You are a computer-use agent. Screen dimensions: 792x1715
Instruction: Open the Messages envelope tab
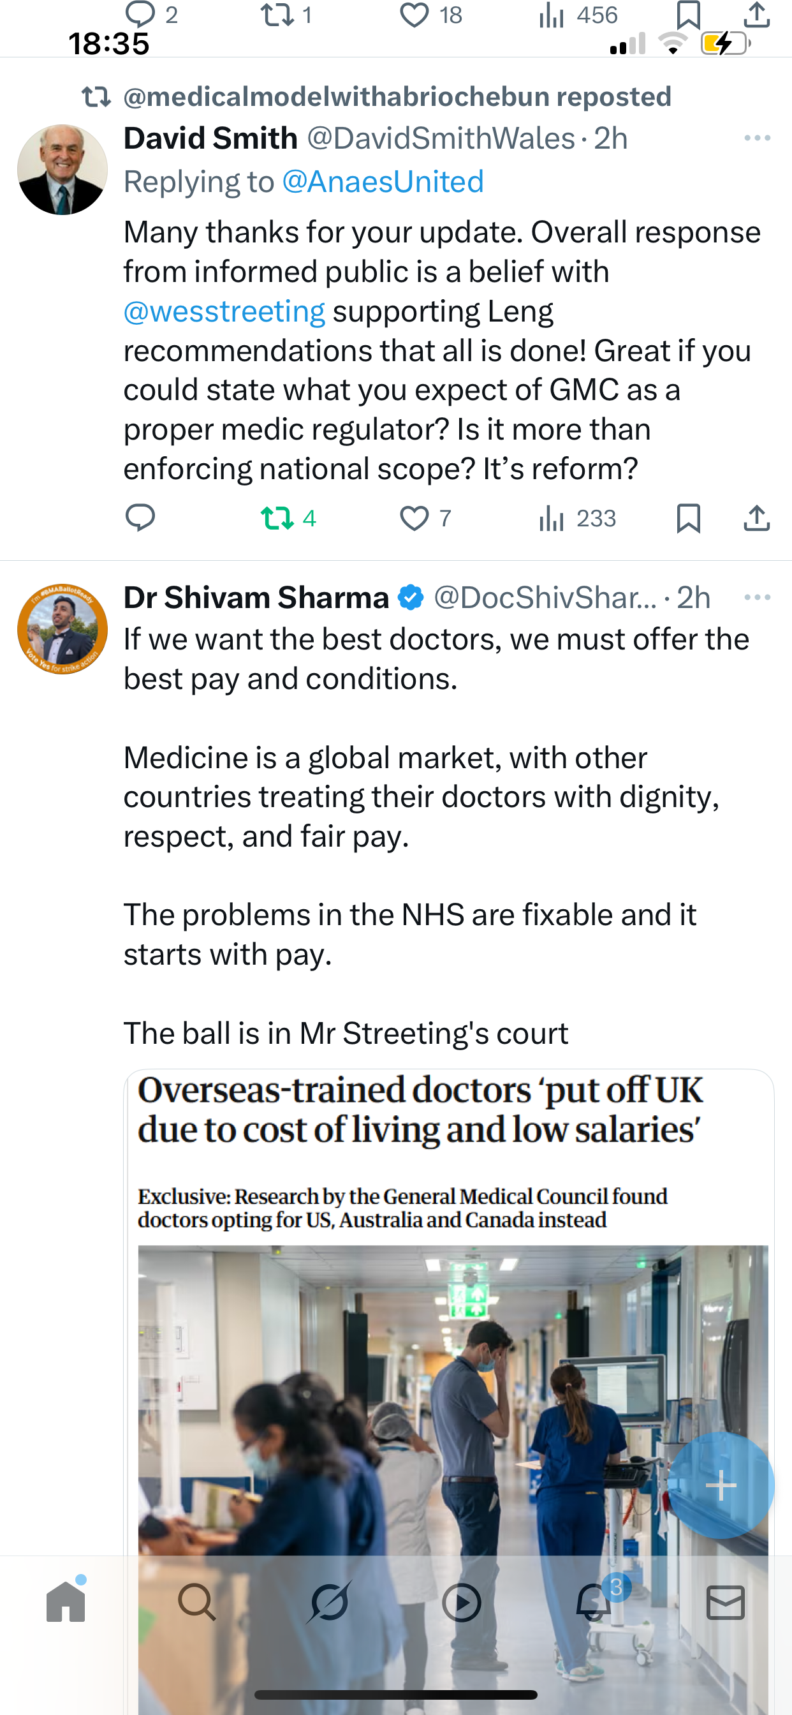[726, 1602]
